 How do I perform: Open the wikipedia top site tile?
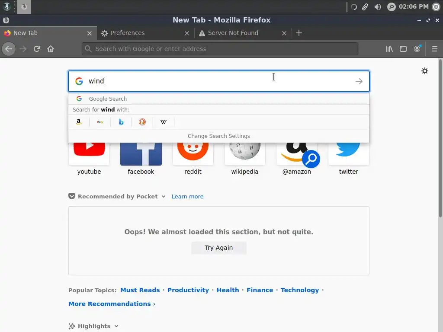click(x=245, y=159)
